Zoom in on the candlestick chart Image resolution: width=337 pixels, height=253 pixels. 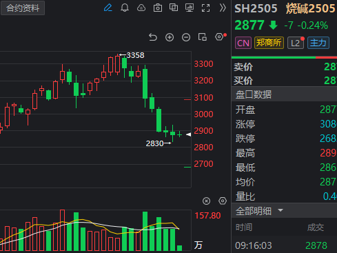170,37
